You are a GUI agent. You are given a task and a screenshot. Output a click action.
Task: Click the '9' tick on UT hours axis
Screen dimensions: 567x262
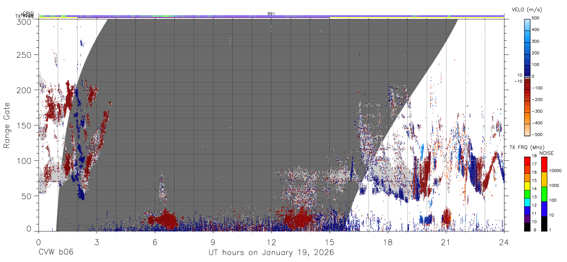tap(213, 242)
